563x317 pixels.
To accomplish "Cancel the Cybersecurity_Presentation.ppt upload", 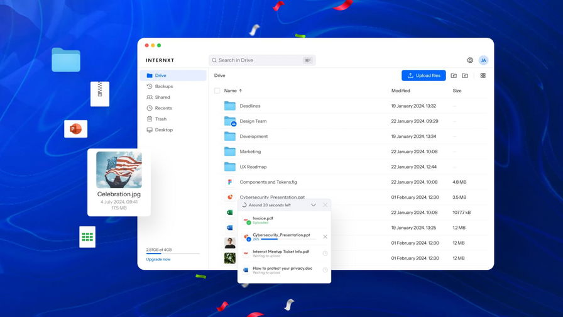I will [x=325, y=236].
